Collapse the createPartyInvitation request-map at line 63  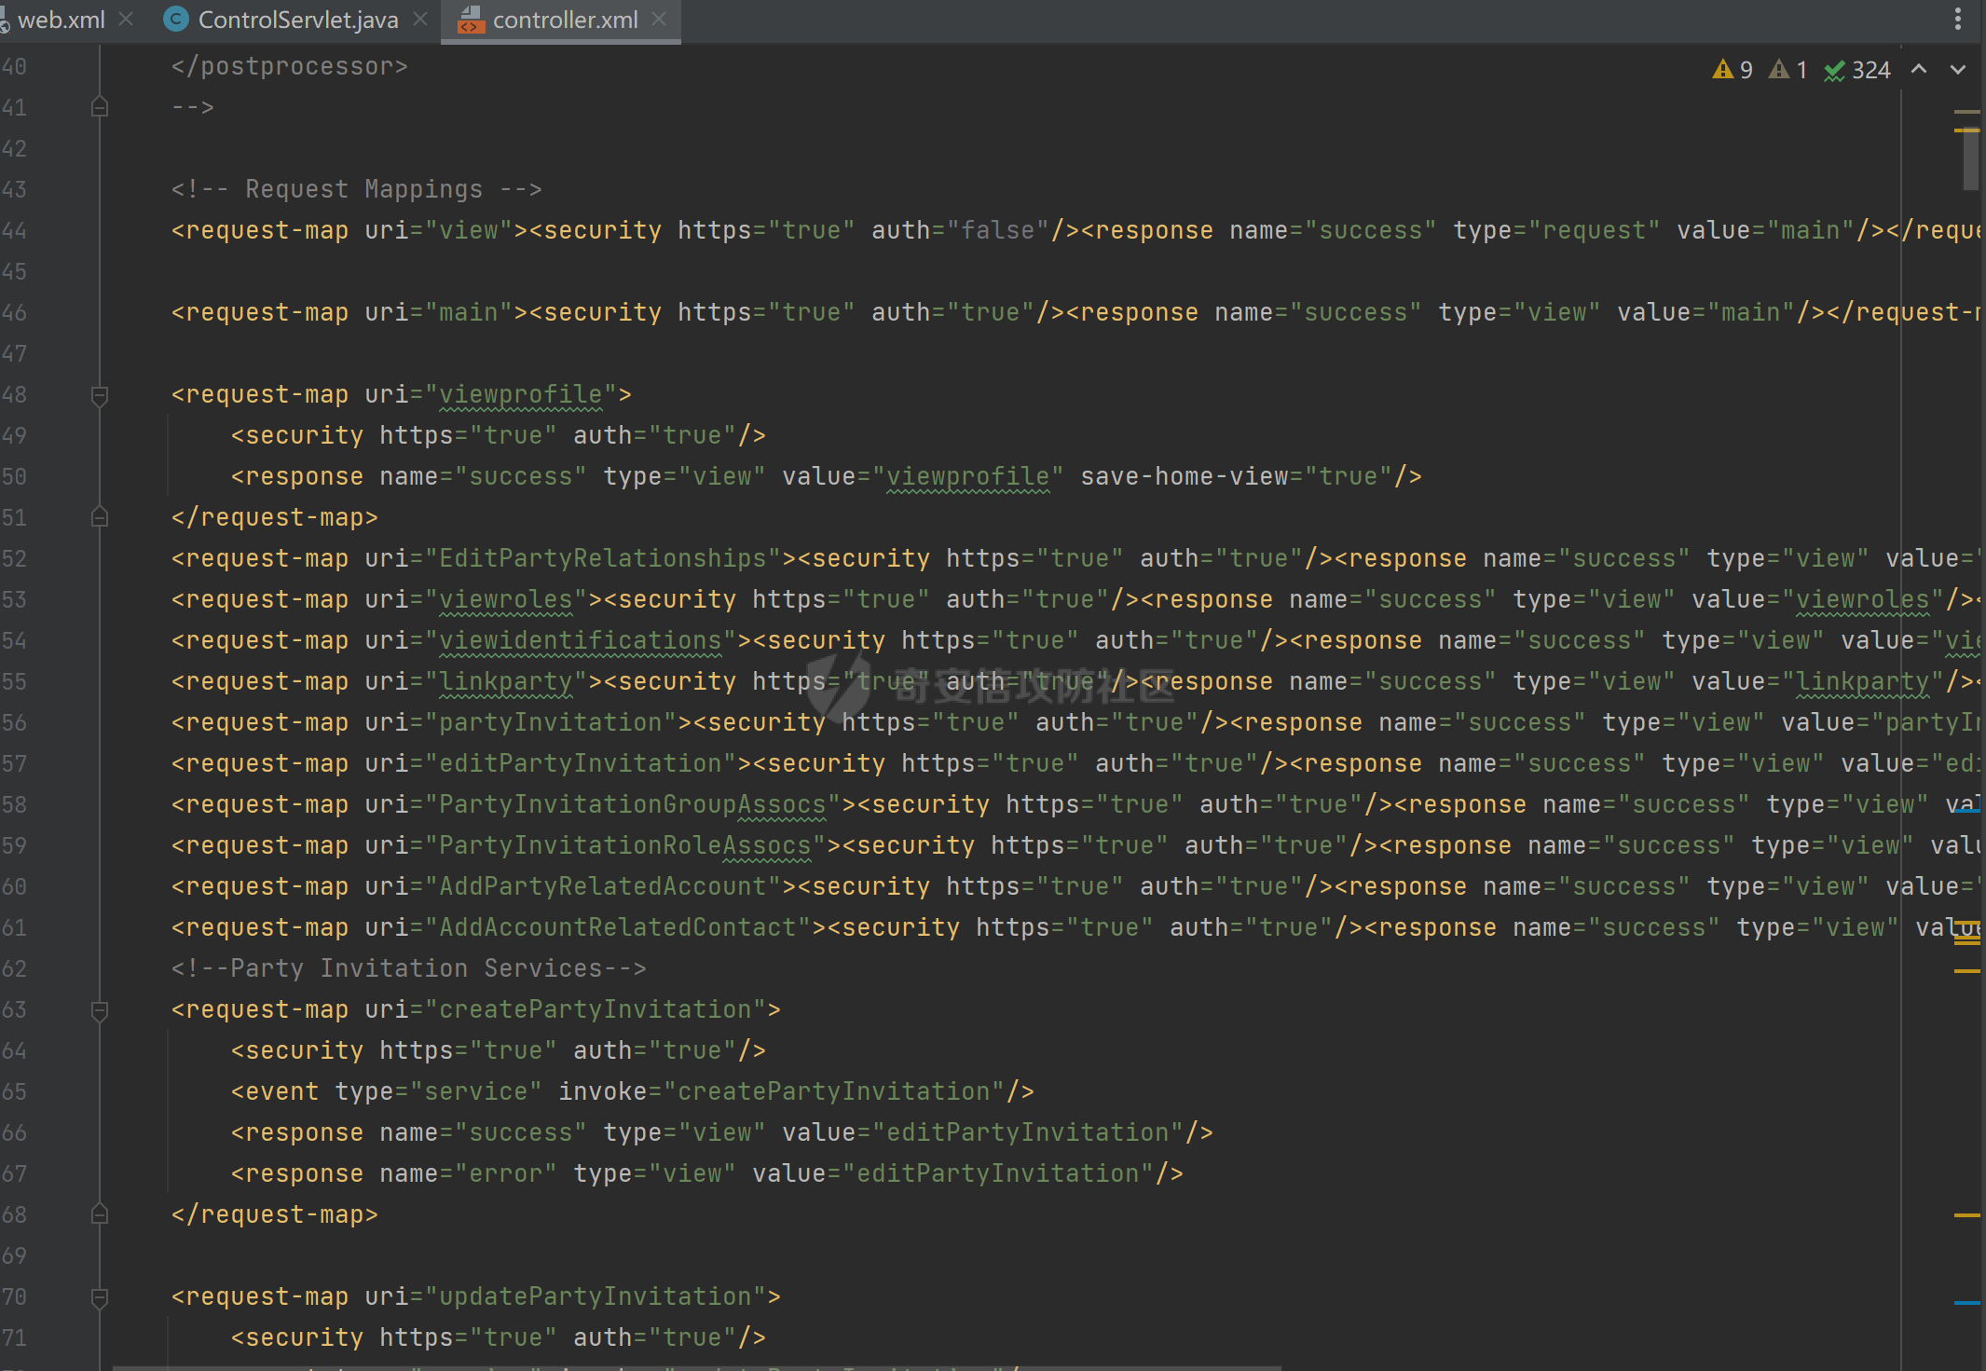[x=100, y=1010]
